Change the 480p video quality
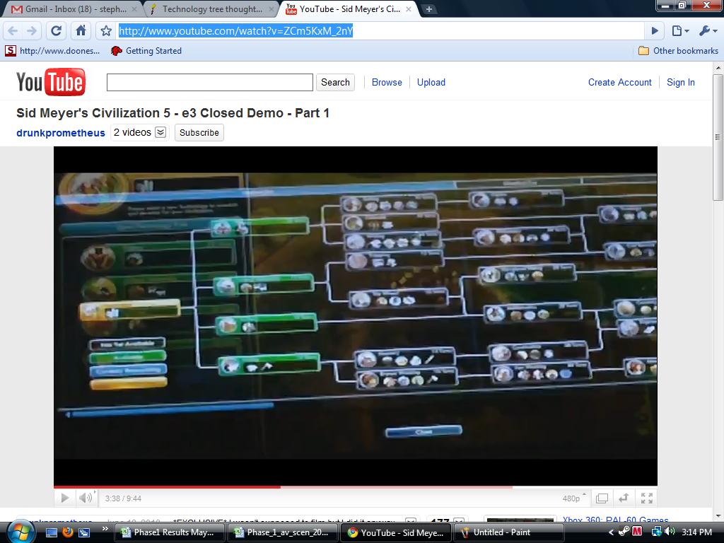The image size is (724, 543). (574, 498)
